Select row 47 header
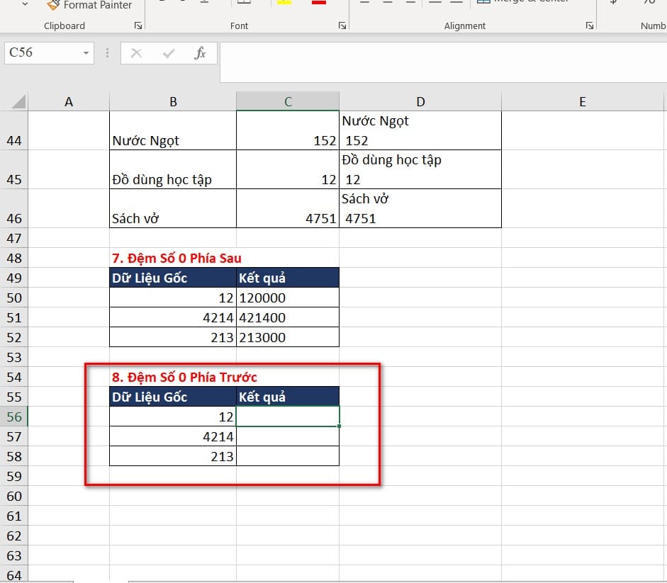Screen dimensions: 667x583 point(14,238)
